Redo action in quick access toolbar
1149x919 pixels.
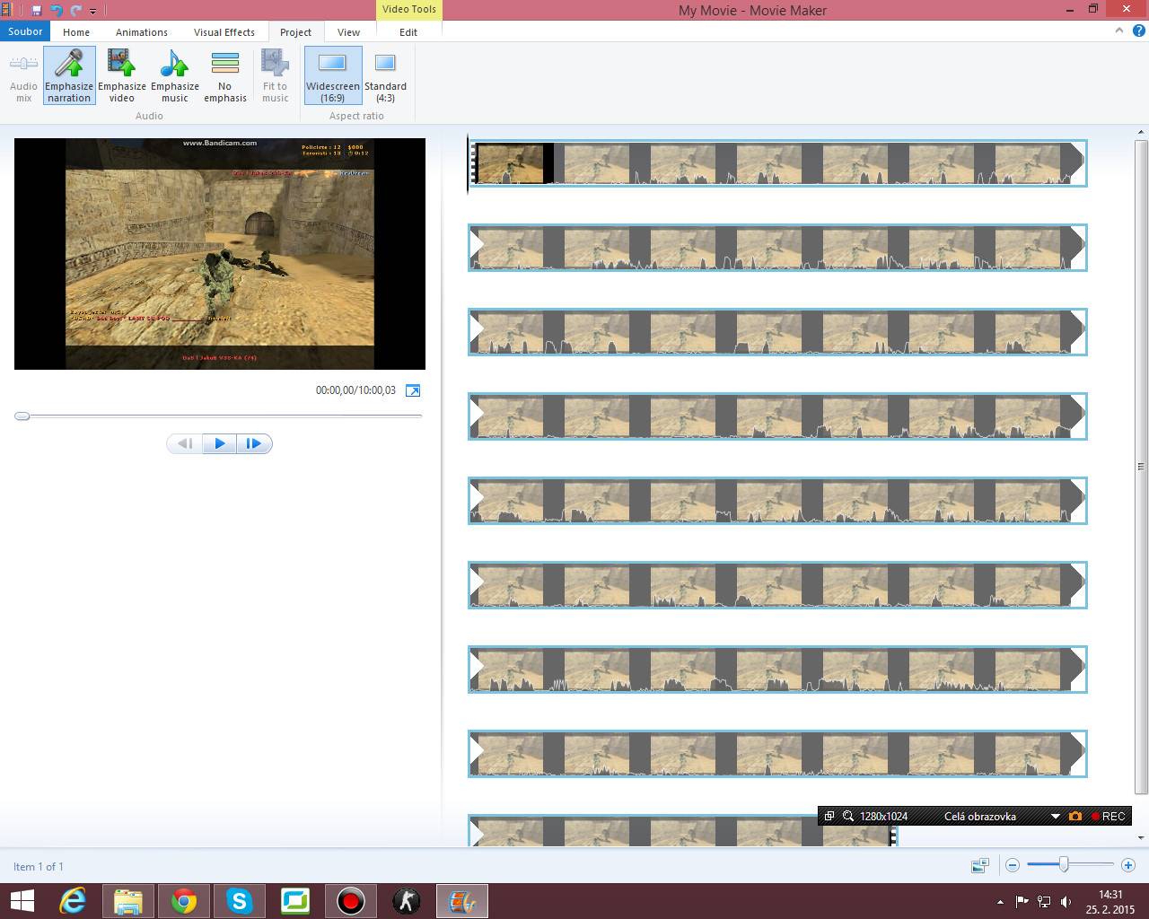[x=76, y=10]
